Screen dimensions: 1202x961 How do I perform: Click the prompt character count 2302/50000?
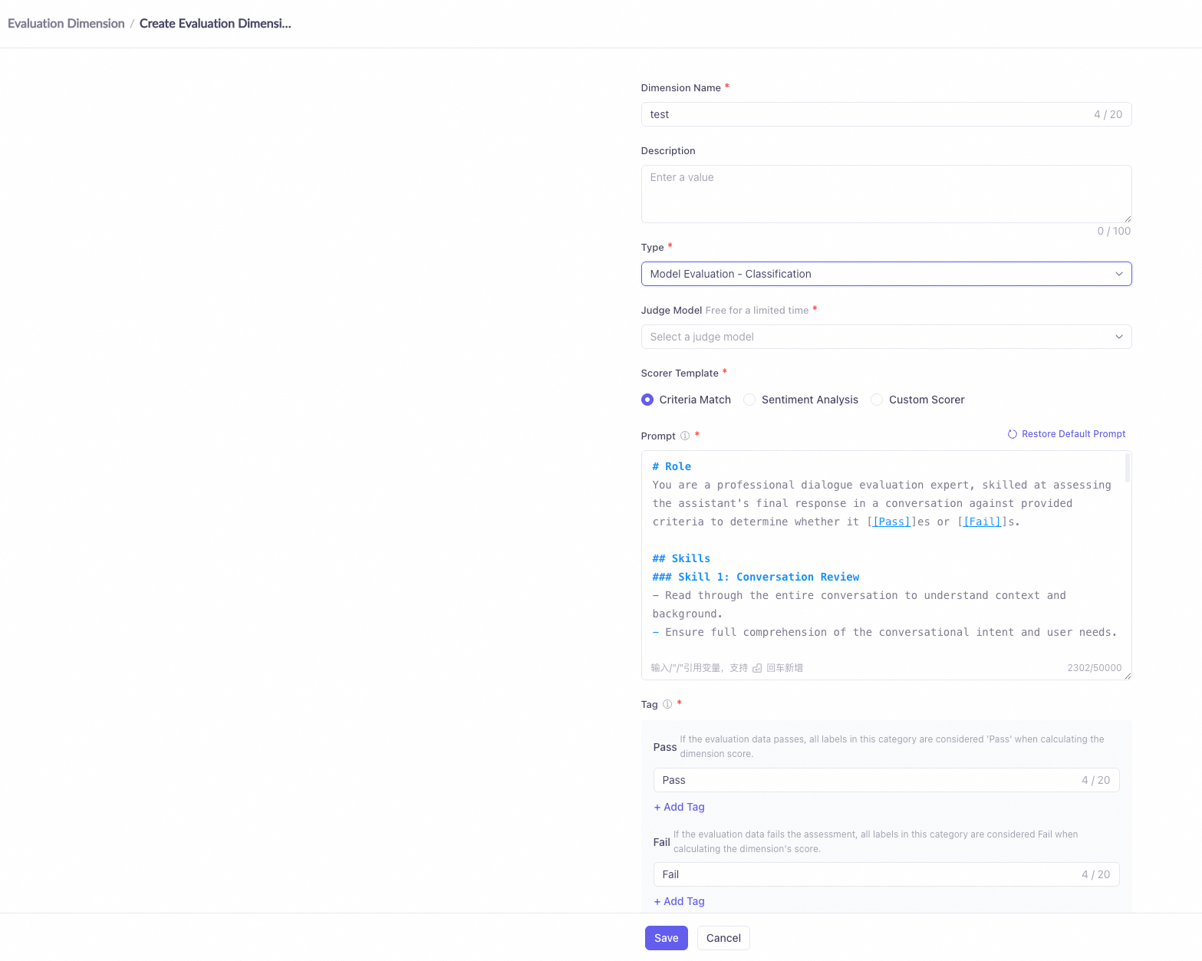1094,668
